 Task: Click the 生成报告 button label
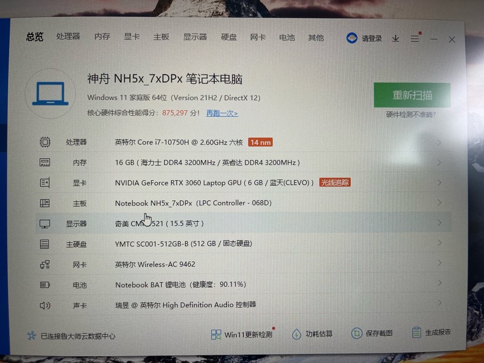click(438, 332)
